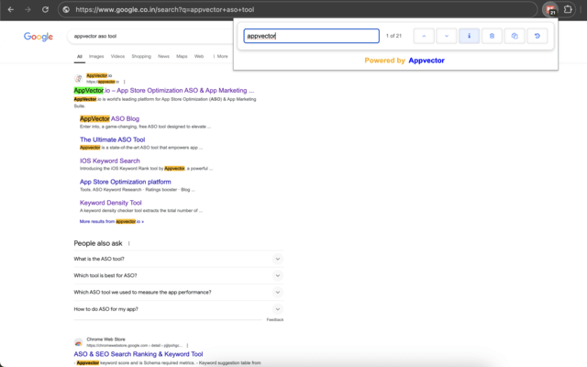Click the browser forward arrow
This screenshot has width=587, height=367.
pos(28,9)
